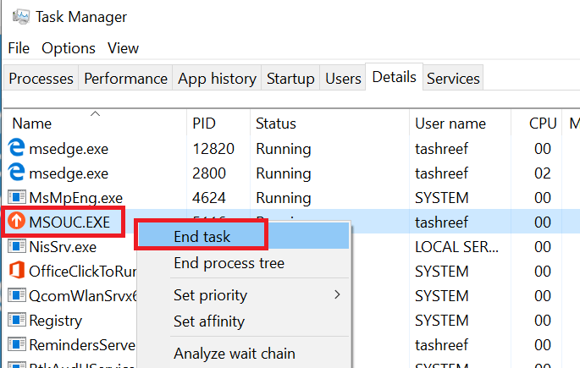
Task: Open the View menu
Action: tap(123, 48)
